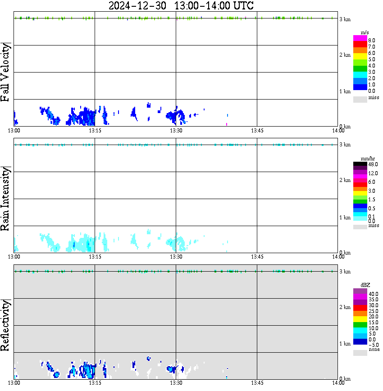
Task: Click the title '2024-12-30 13:00-14:00 UTC'
Action: [x=181, y=5]
